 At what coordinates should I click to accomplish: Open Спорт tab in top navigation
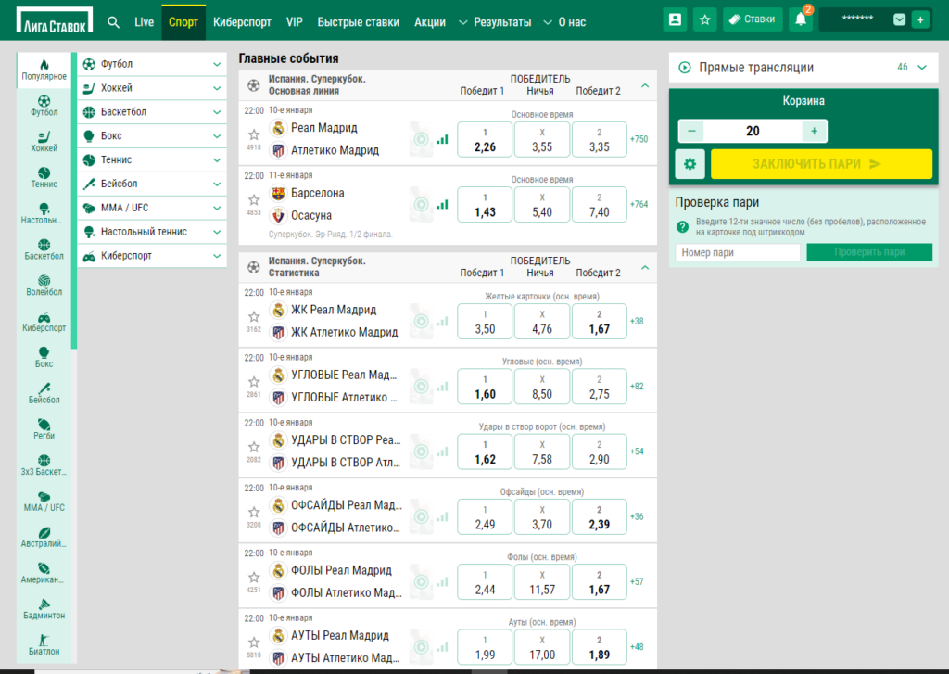tap(183, 22)
